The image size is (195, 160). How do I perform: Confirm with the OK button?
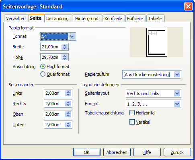click(x=87, y=152)
